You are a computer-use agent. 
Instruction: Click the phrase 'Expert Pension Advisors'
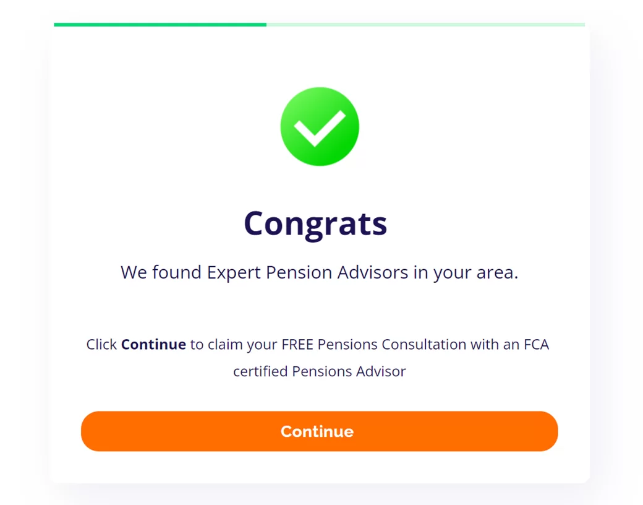tap(307, 272)
